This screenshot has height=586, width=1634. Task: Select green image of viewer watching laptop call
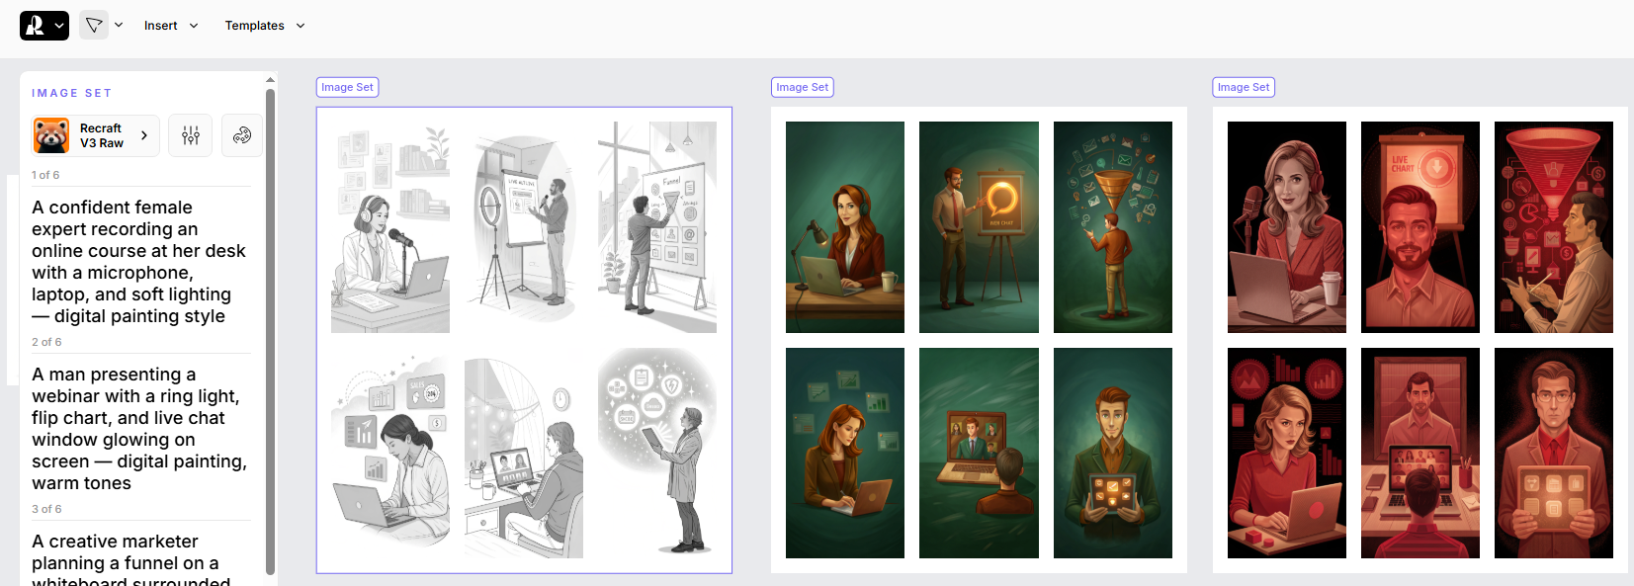(979, 453)
